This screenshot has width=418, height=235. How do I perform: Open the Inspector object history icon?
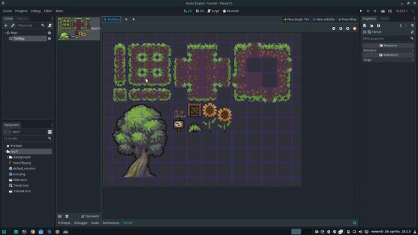(412, 25)
